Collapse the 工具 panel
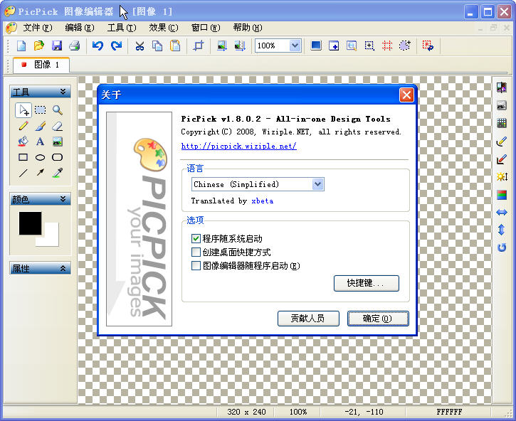The width and height of the screenshot is (516, 421). (63, 92)
